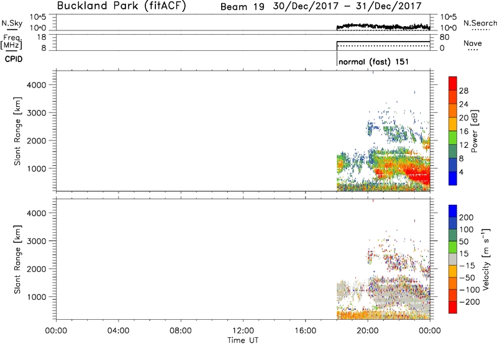Click the "-200" Velocity colorbar tick label
This screenshot has width=497, height=344.
[x=468, y=302]
